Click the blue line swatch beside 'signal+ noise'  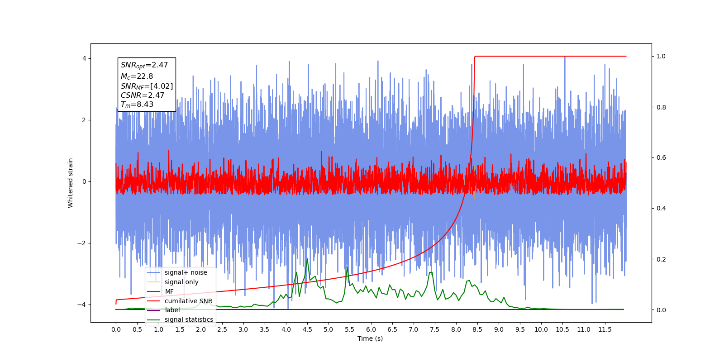pyautogui.click(x=154, y=272)
